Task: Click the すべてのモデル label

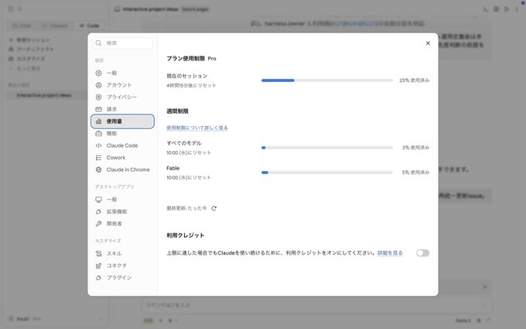Action: coord(184,143)
